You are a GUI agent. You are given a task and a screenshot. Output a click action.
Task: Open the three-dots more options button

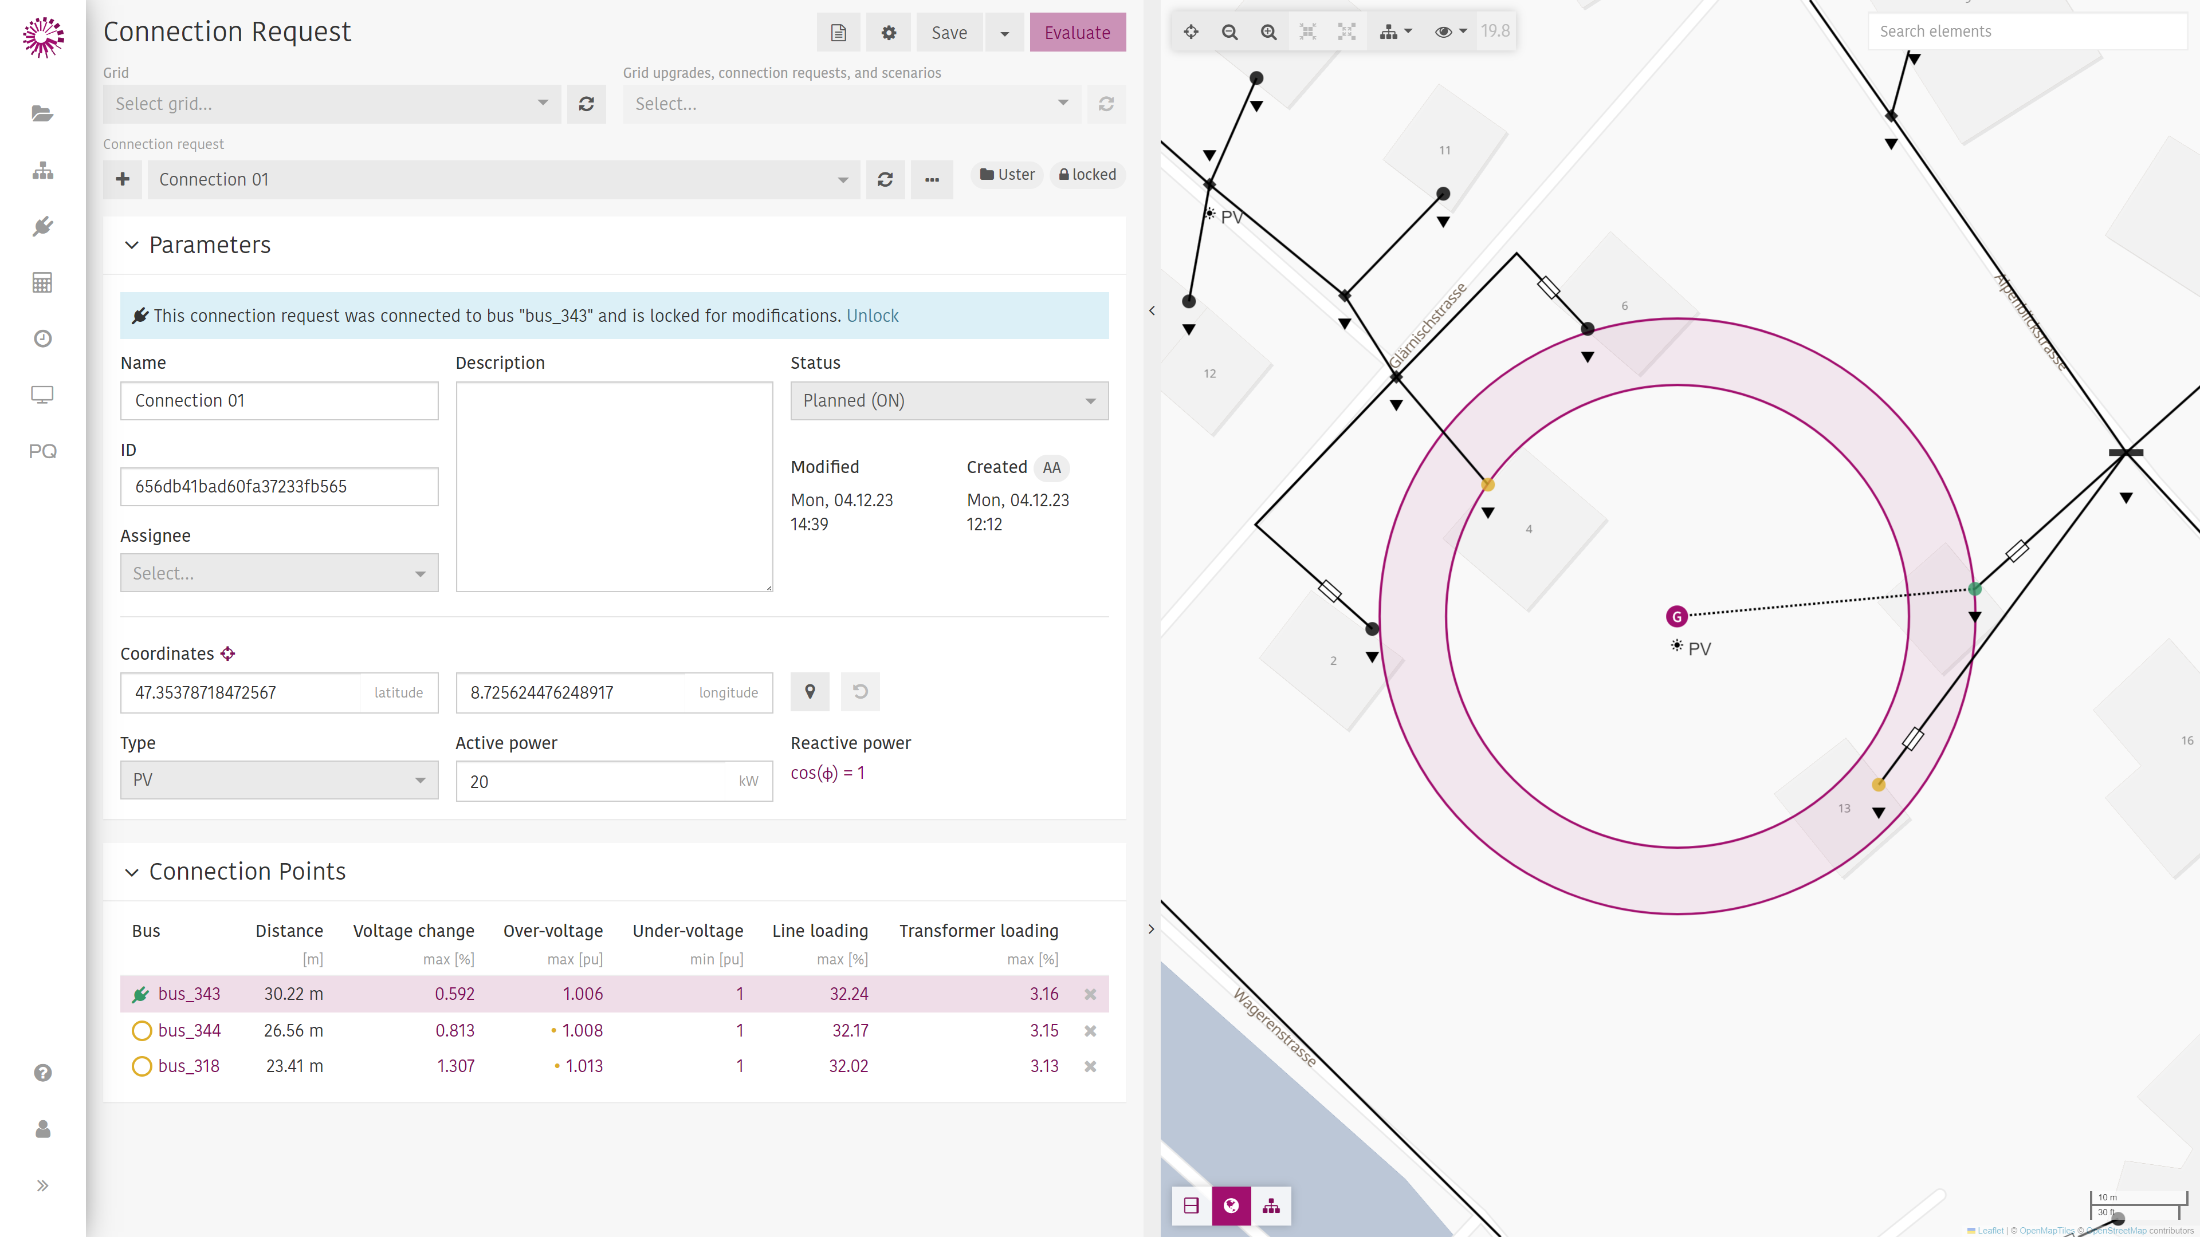pyautogui.click(x=932, y=179)
